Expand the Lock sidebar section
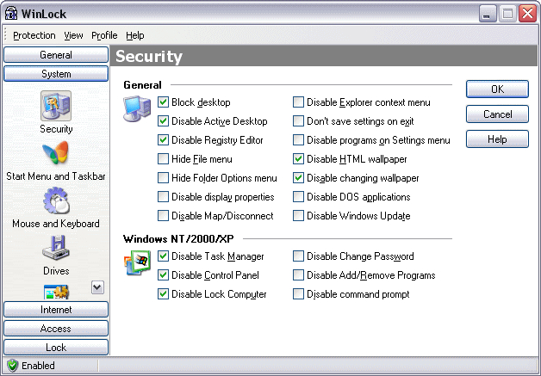Viewport: 541px width, 376px height. 56,347
